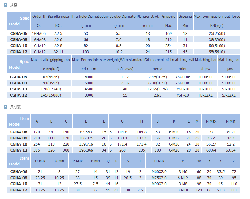
Task: Click the Order NO. column header
Action: 39,21
